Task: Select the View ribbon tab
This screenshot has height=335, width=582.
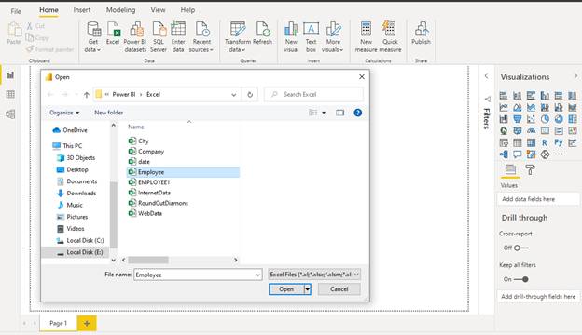Action: coord(158,10)
